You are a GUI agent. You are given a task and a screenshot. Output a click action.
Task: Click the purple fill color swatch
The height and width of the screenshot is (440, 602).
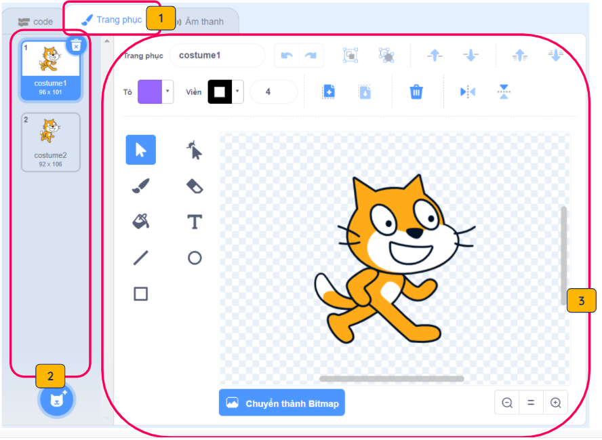(150, 92)
